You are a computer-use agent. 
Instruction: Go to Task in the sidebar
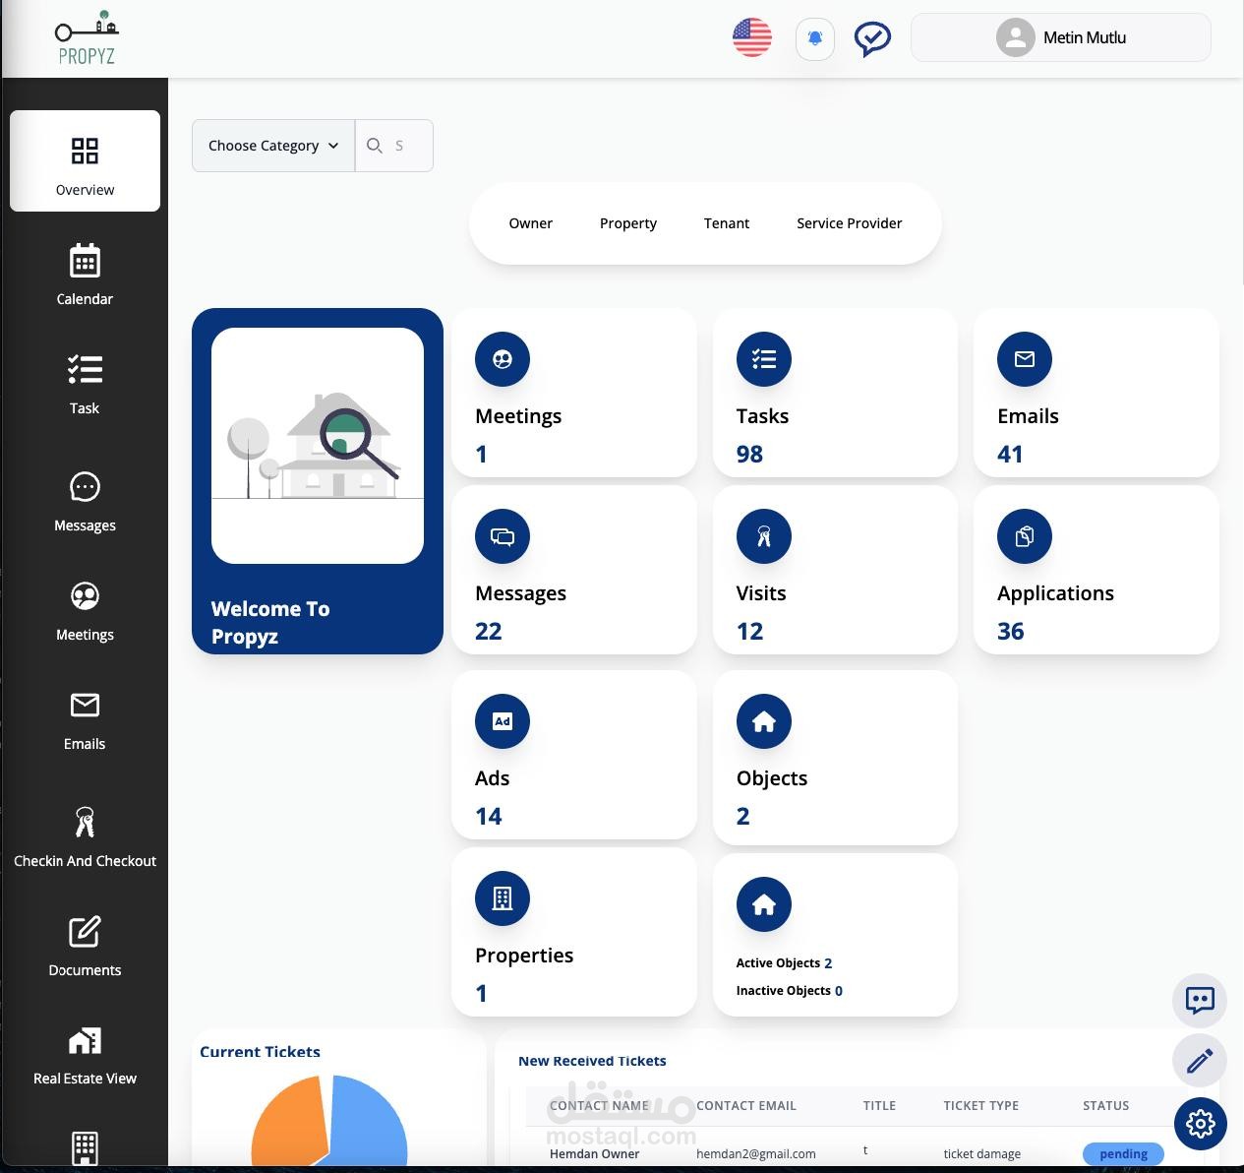coord(85,371)
